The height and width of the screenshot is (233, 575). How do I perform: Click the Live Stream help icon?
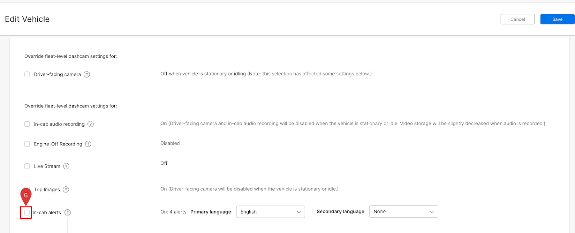(x=66, y=166)
